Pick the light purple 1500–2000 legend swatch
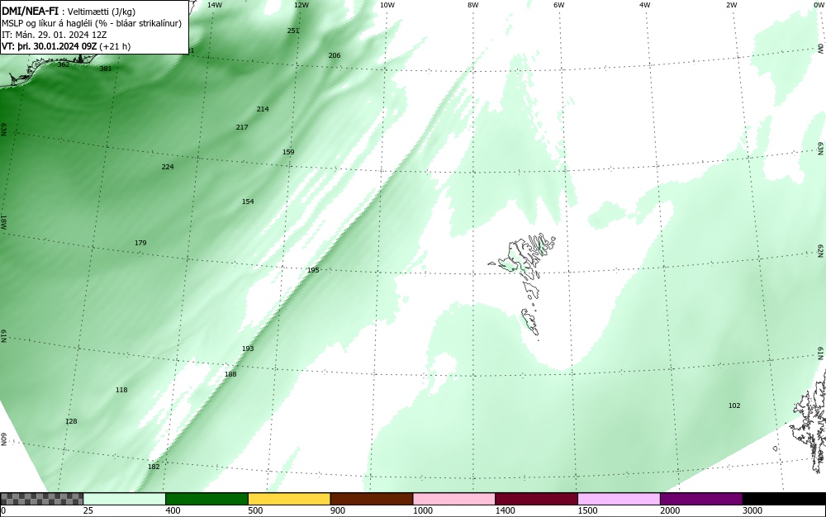Screen dimensions: 826x517 (x=619, y=499)
